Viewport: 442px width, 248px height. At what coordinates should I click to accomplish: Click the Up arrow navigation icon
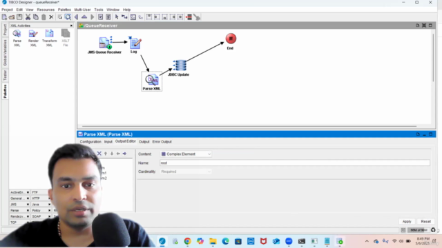tap(84, 17)
